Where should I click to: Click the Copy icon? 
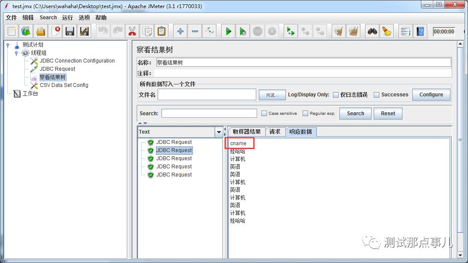(147, 31)
